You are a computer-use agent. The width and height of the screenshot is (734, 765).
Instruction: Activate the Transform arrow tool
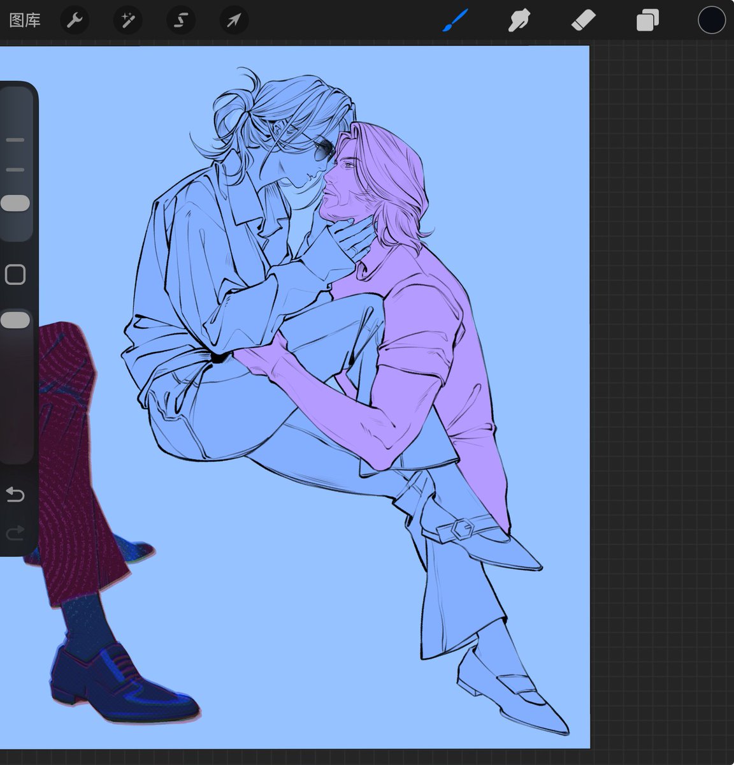pos(234,20)
